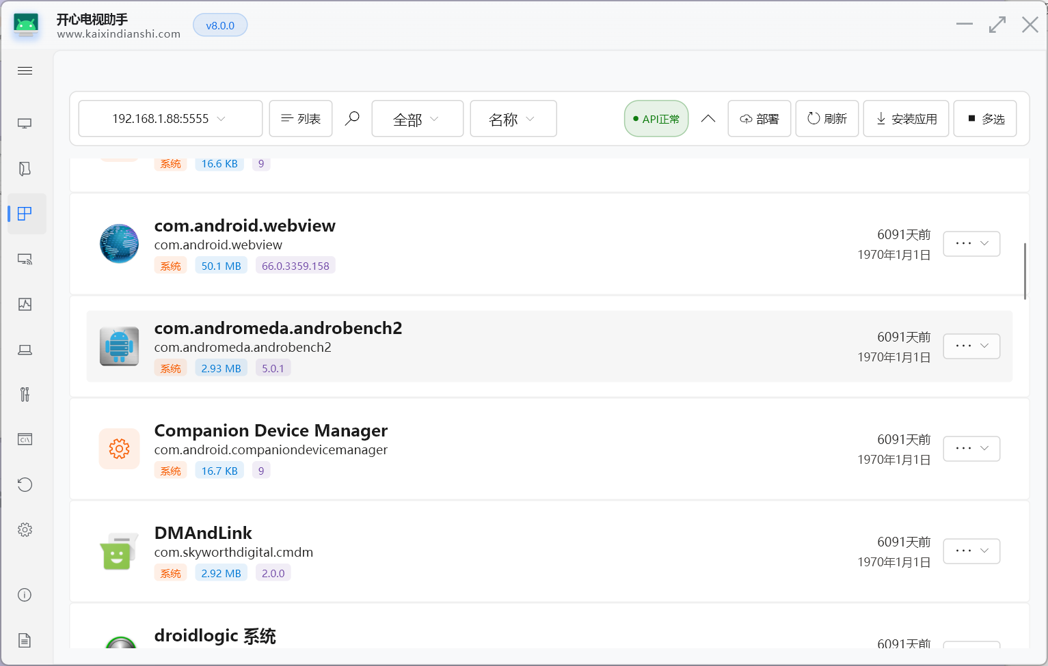Open the about info icon in sidebar

(25, 595)
